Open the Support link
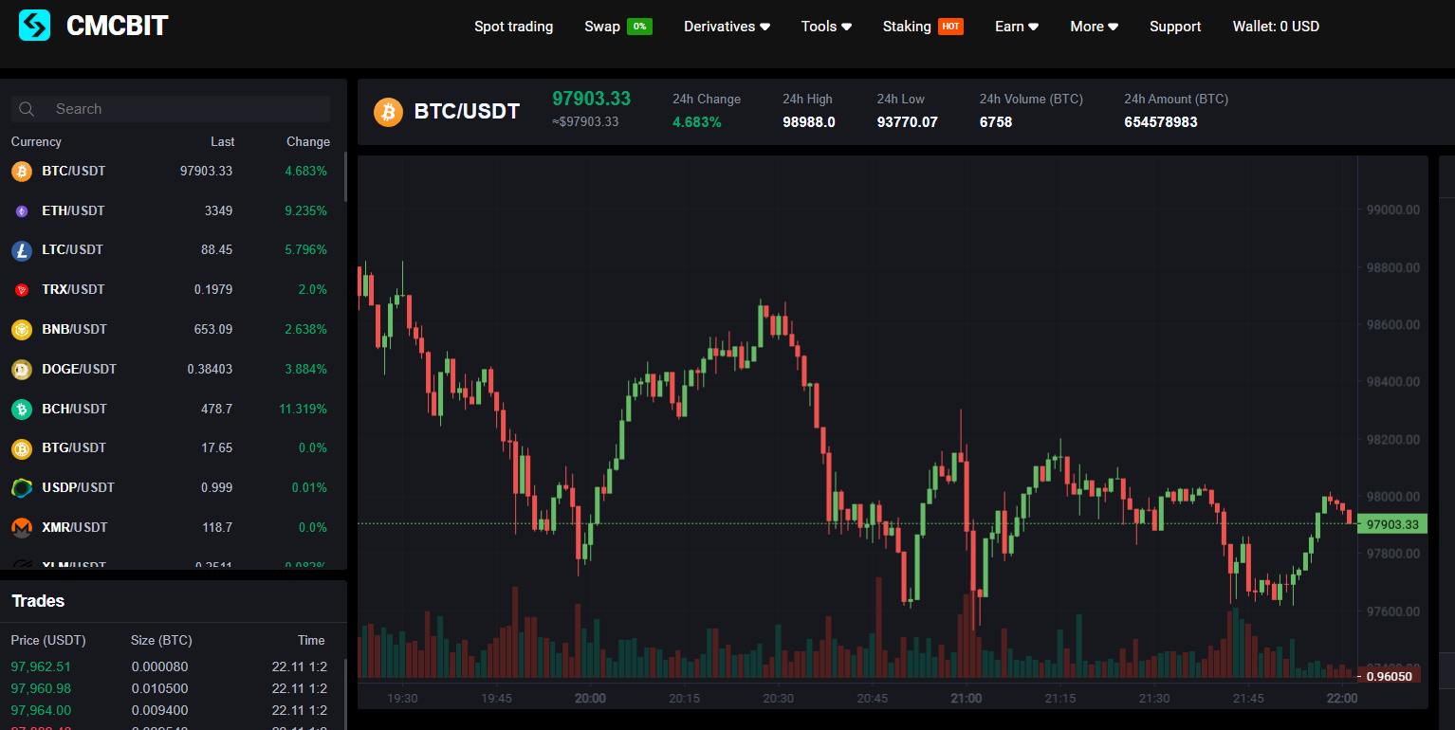This screenshot has width=1455, height=730. 1175,27
